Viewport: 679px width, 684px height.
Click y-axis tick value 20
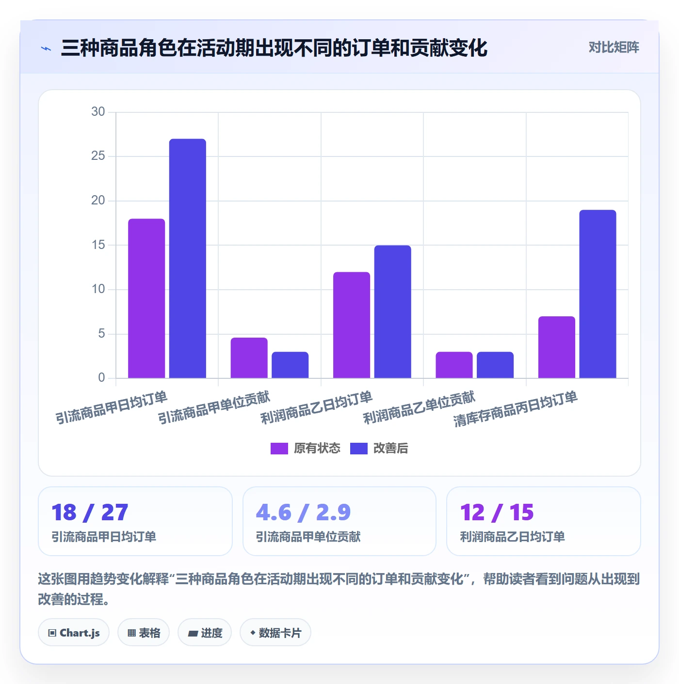pyautogui.click(x=98, y=201)
